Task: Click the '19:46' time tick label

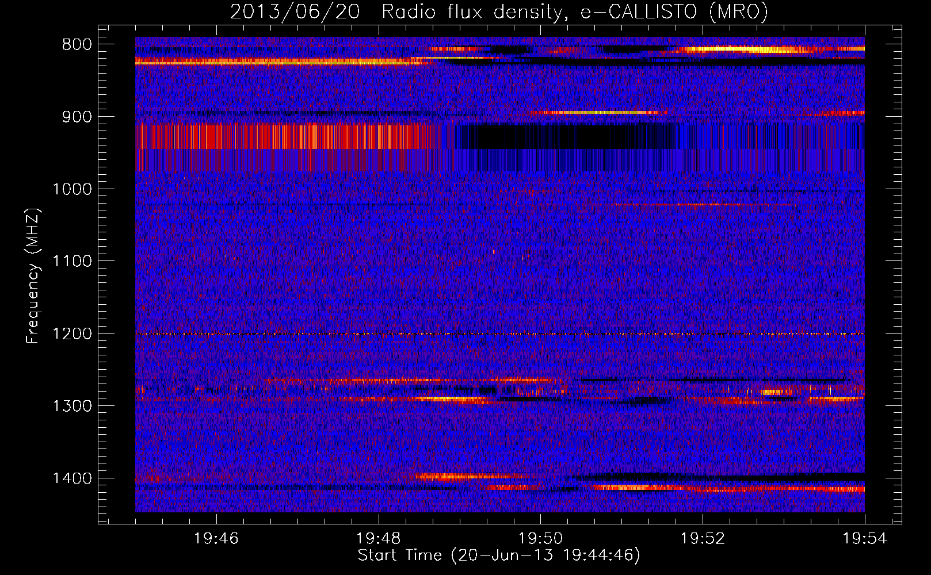Action: (x=216, y=539)
